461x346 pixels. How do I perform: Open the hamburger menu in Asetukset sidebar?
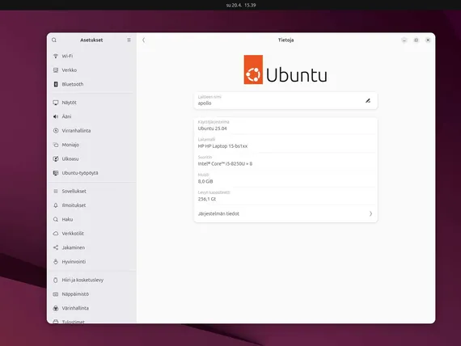129,40
